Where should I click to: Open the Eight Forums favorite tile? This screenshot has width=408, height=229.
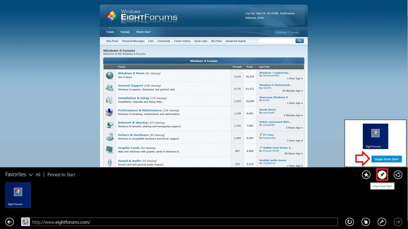pos(18,195)
